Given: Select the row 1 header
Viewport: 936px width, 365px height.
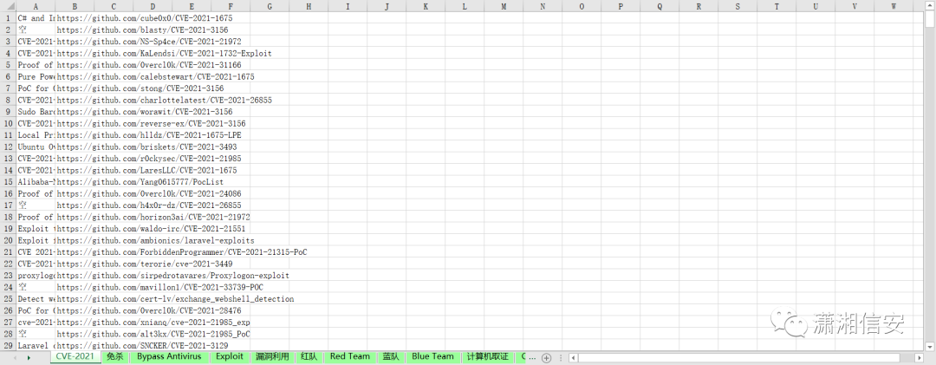Looking at the screenshot, I should 9,18.
